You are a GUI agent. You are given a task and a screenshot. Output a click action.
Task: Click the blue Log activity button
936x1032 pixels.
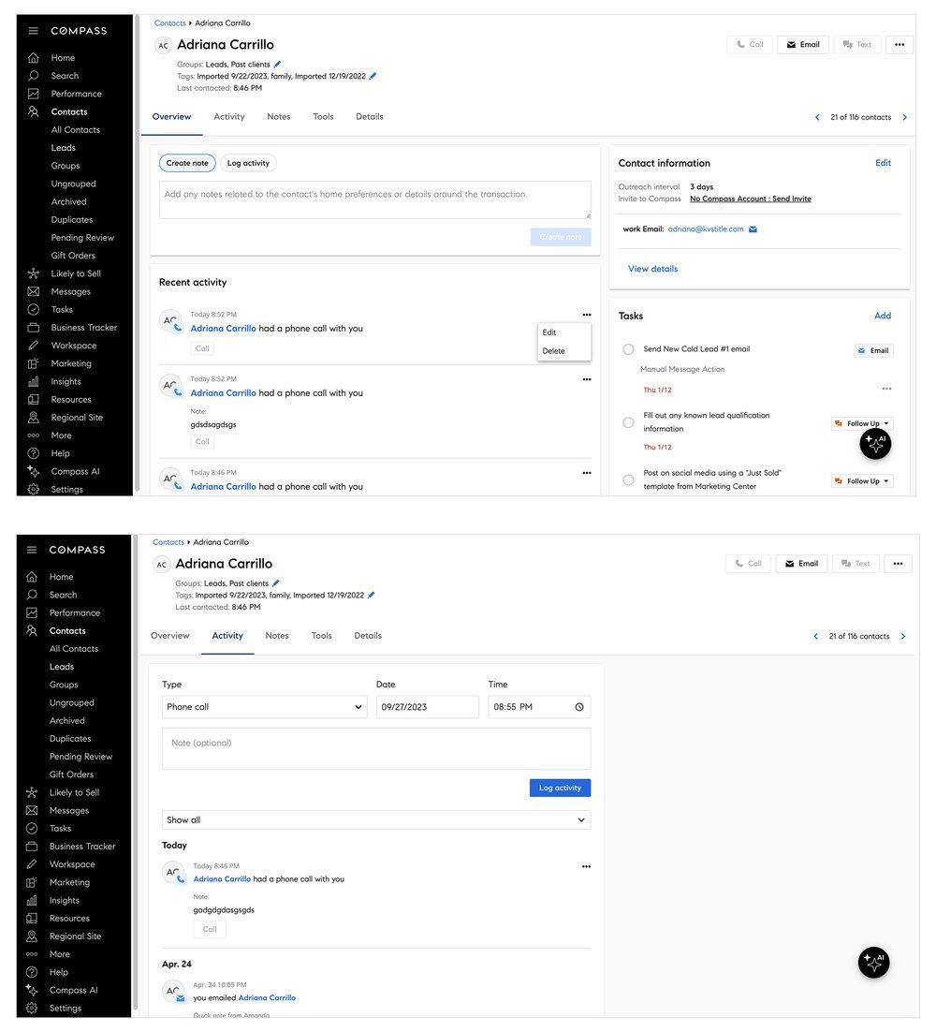pos(561,788)
